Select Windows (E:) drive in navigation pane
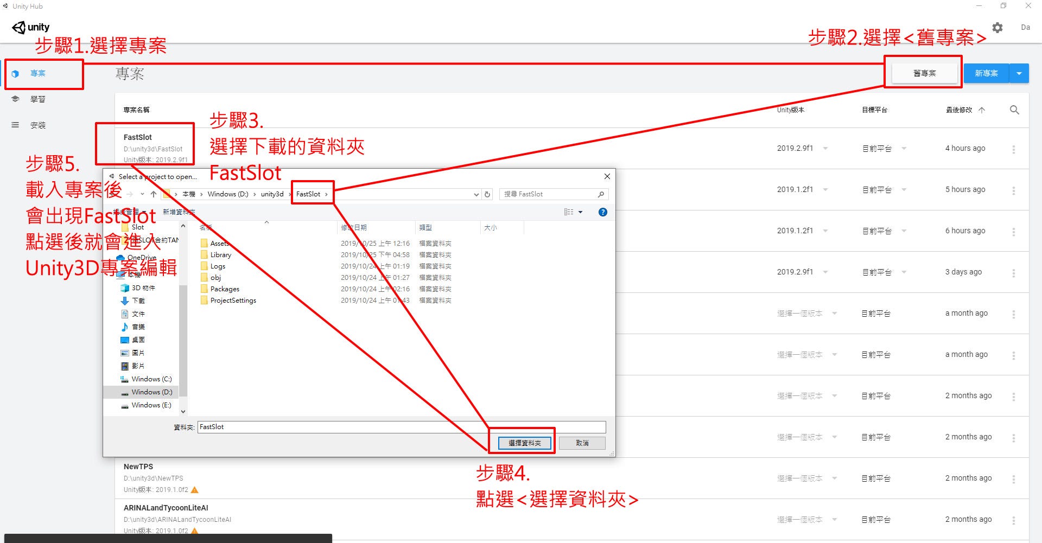 click(x=151, y=405)
